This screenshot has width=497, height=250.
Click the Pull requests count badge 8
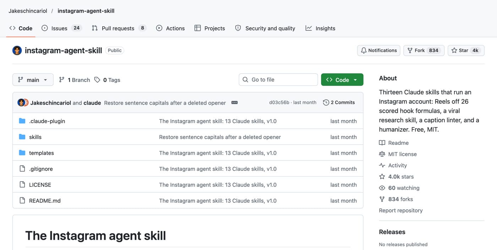point(142,28)
